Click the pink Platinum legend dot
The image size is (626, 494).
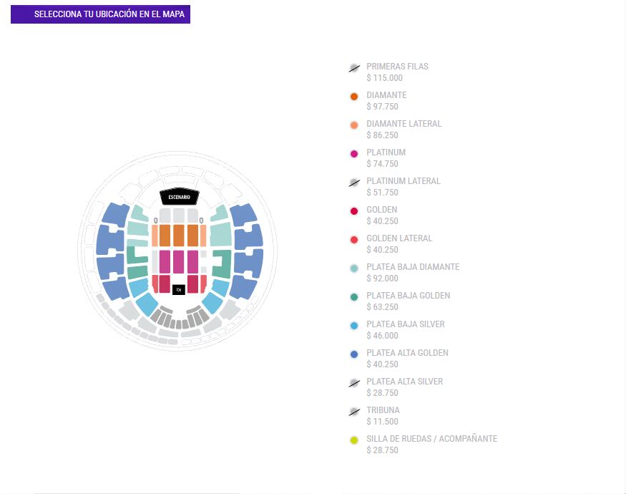pyautogui.click(x=353, y=154)
